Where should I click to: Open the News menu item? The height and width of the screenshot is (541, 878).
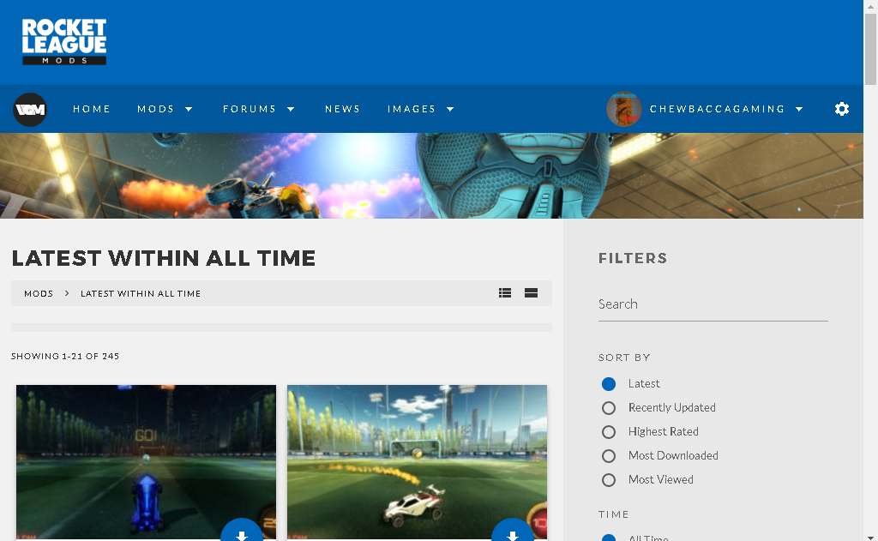tap(343, 109)
